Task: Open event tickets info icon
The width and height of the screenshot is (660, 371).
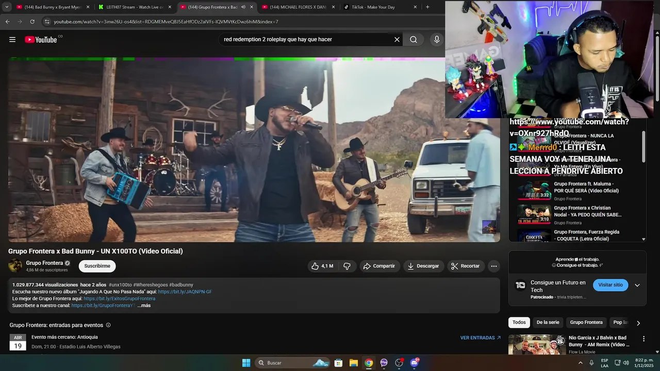Action: pyautogui.click(x=108, y=325)
